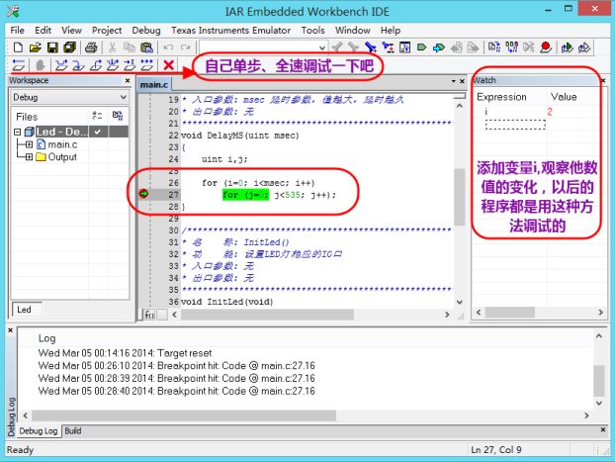Viewport: 615px width, 462px height.
Task: Open the editor tab list dropdown arrow
Action: (454, 81)
